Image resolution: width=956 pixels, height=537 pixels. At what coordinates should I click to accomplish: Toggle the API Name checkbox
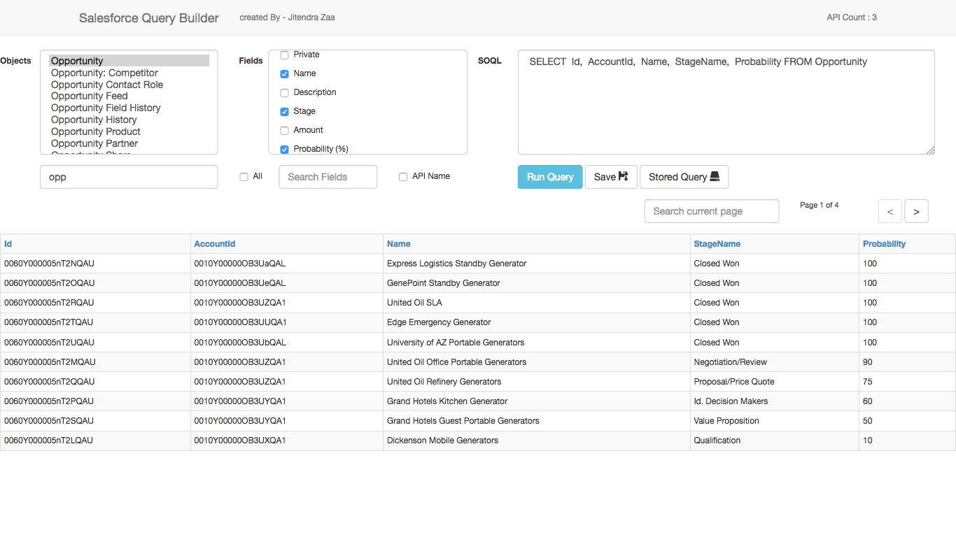pos(403,176)
